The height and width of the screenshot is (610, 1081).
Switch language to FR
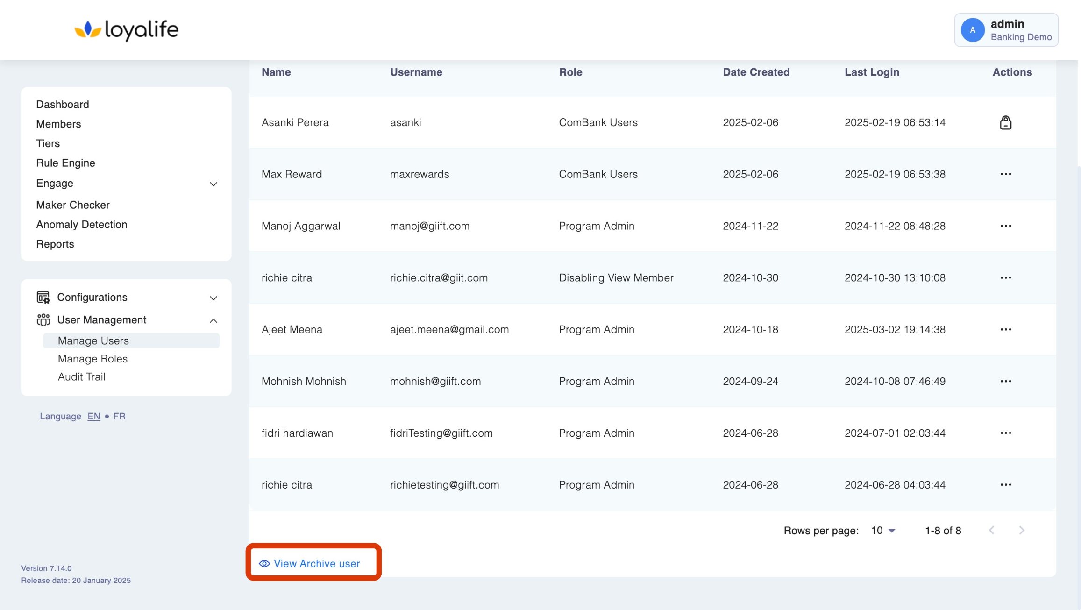(x=119, y=416)
